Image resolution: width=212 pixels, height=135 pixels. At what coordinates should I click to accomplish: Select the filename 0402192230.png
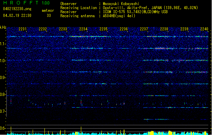(x=17, y=9)
